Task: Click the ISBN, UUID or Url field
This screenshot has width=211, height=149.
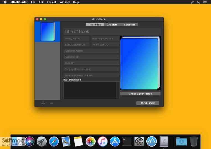Action: pos(76,44)
